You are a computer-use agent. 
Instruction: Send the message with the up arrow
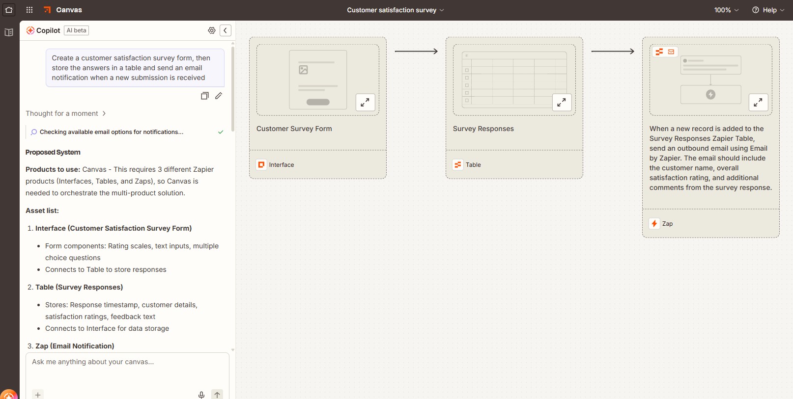pyautogui.click(x=217, y=395)
